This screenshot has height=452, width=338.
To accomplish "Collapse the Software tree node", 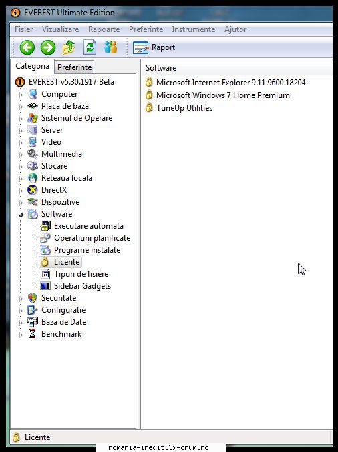I will [x=21, y=215].
